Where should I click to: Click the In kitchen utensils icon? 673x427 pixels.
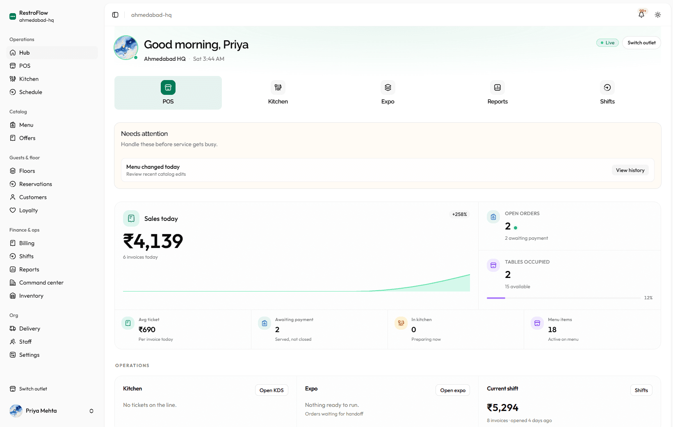pos(401,323)
